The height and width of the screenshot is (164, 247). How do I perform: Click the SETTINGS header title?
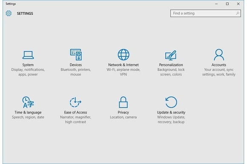25,14
